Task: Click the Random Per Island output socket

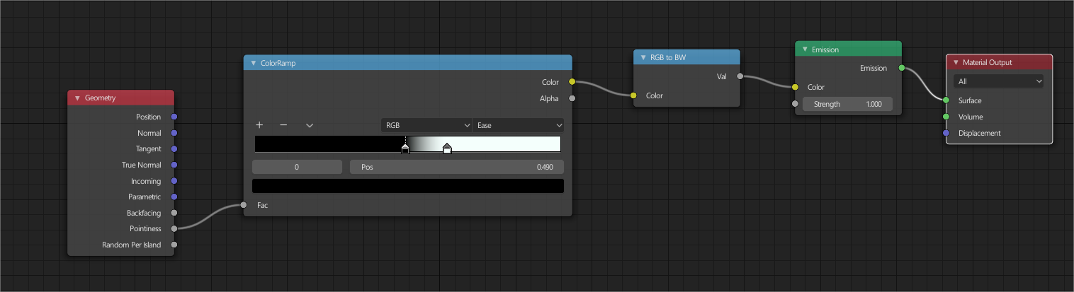Action: [174, 245]
